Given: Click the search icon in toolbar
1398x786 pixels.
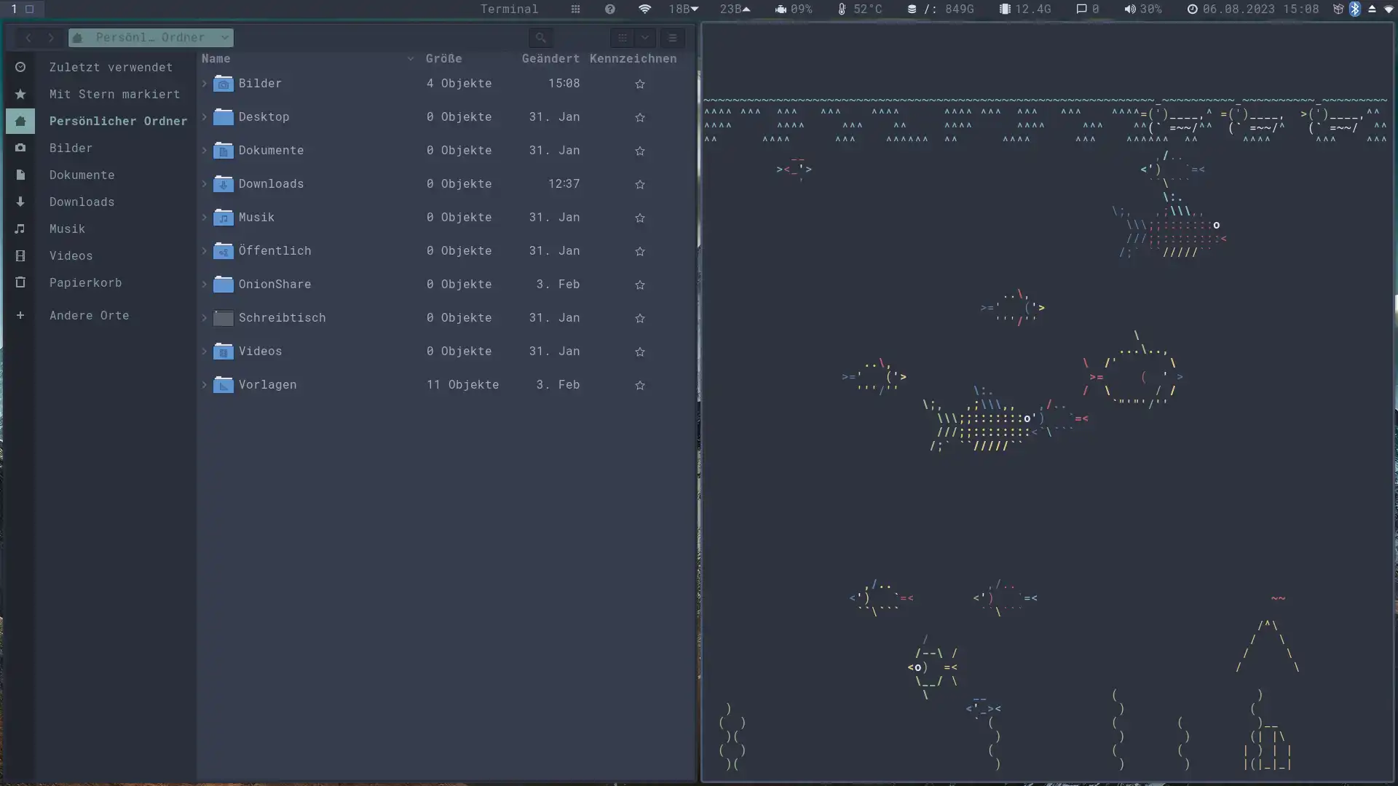Looking at the screenshot, I should (x=540, y=37).
